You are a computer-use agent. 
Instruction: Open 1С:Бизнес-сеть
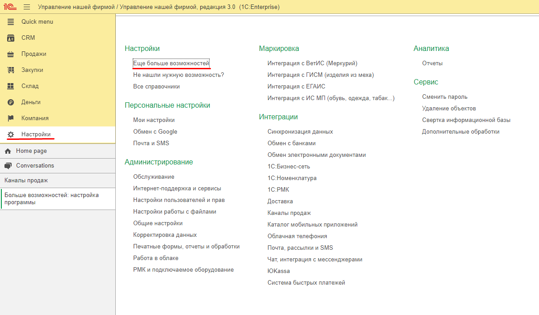click(x=289, y=167)
